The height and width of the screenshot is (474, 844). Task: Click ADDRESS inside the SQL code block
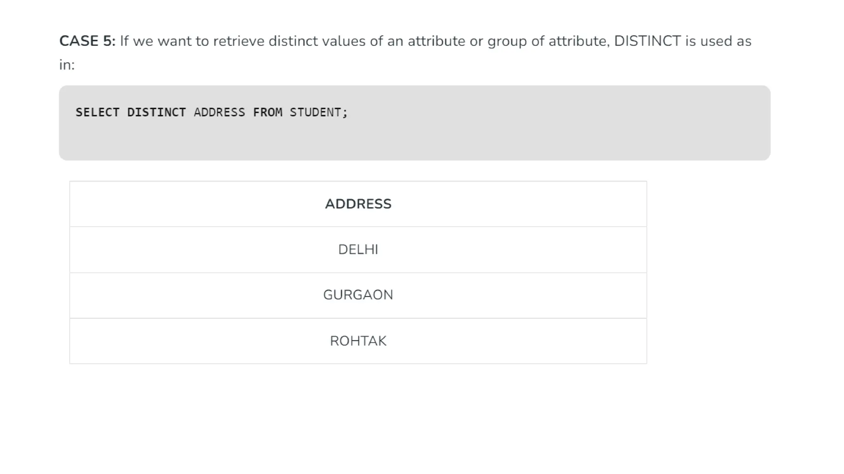point(219,112)
